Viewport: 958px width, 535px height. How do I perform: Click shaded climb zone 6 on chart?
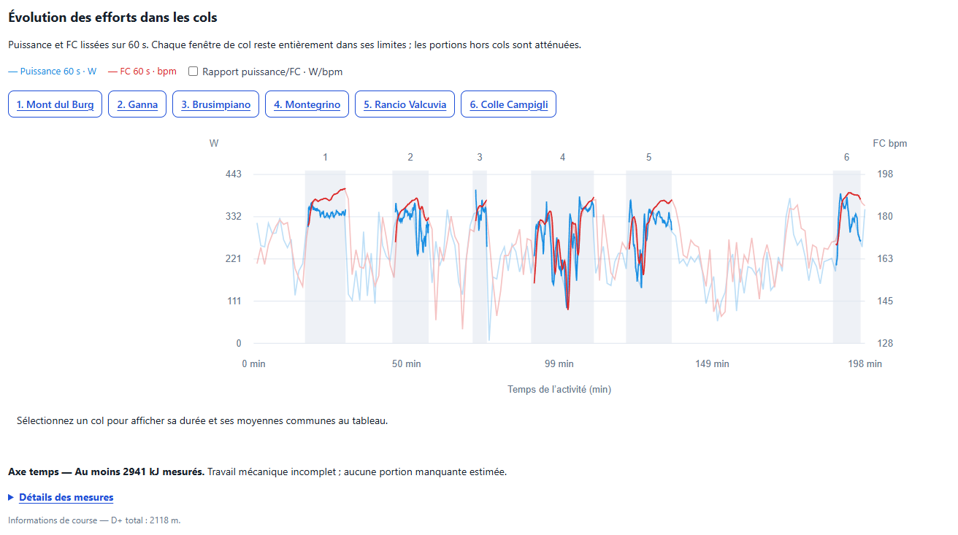click(x=847, y=257)
